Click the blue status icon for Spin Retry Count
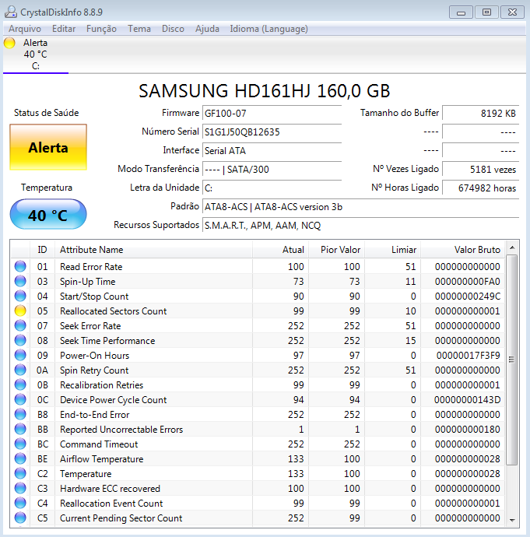The width and height of the screenshot is (530, 537). tap(20, 370)
